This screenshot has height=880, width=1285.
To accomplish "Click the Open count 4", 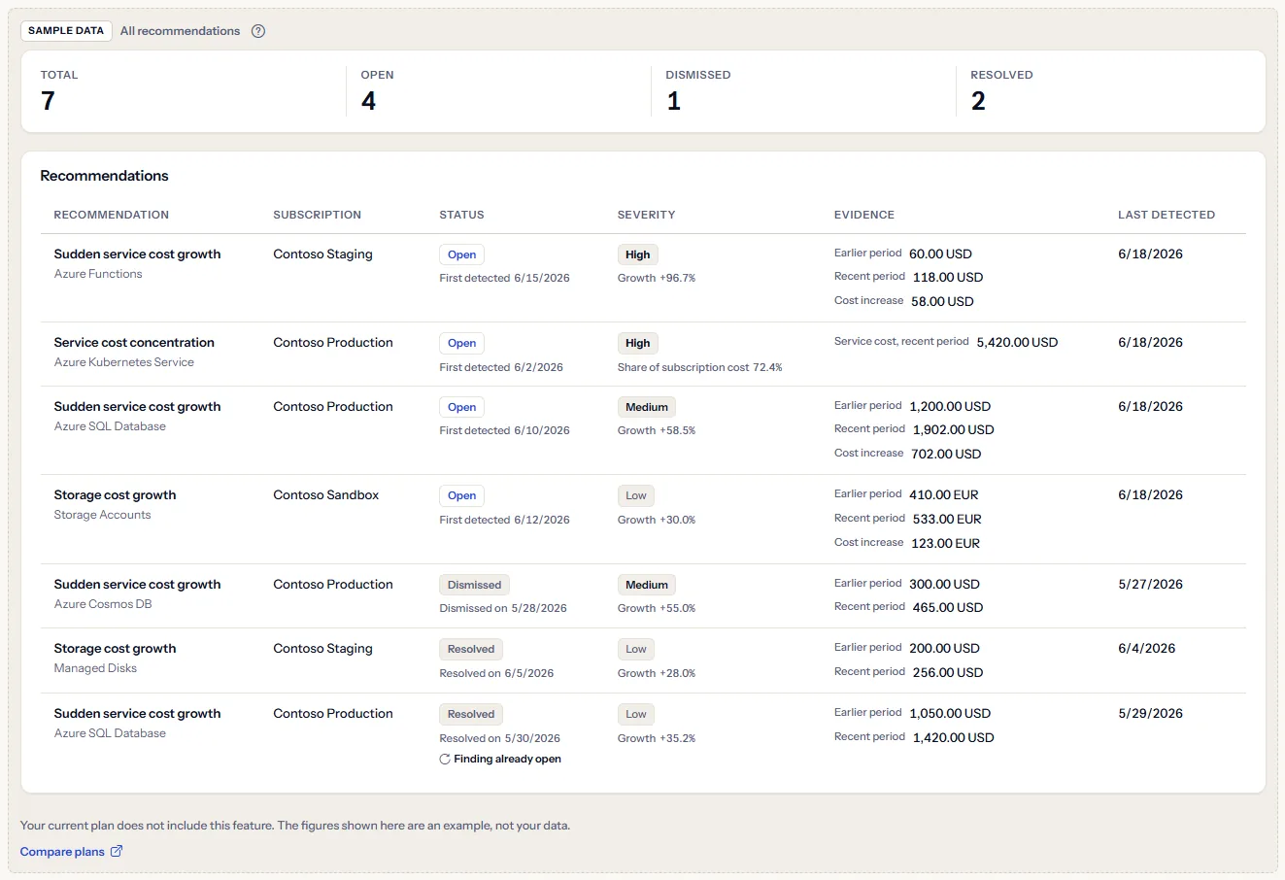I will 368,101.
